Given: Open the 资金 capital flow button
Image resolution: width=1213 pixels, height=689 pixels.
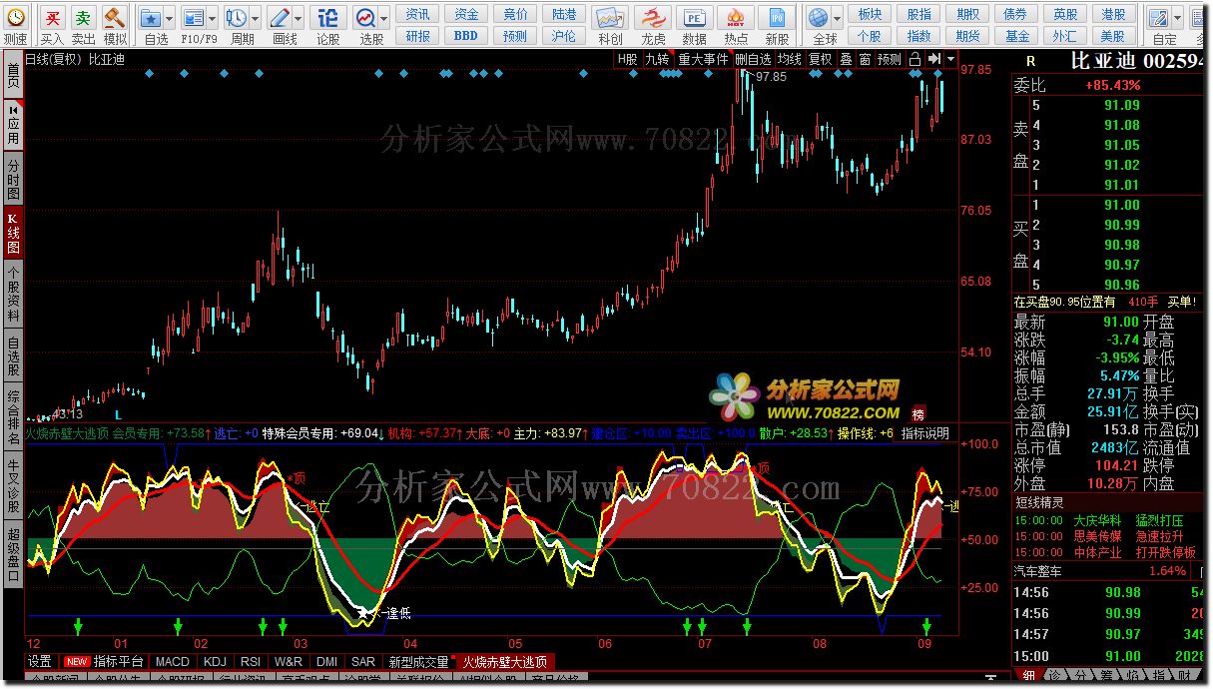Looking at the screenshot, I should (x=466, y=14).
